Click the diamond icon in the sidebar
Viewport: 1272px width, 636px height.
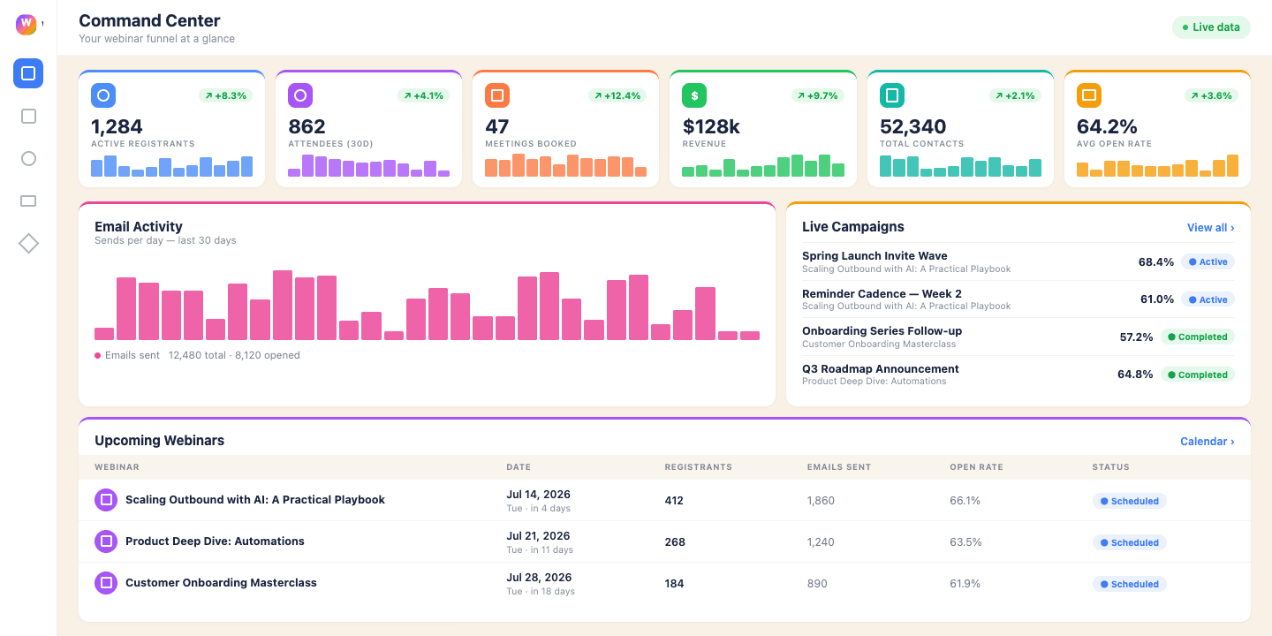tap(28, 243)
